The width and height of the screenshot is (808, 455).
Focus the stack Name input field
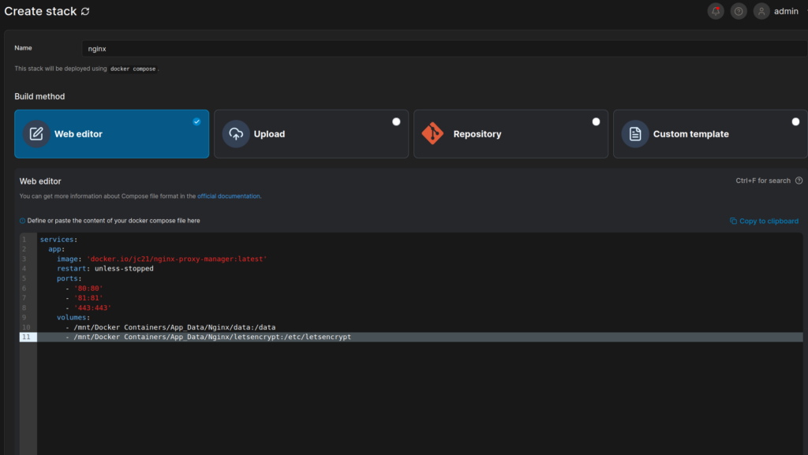pos(445,48)
